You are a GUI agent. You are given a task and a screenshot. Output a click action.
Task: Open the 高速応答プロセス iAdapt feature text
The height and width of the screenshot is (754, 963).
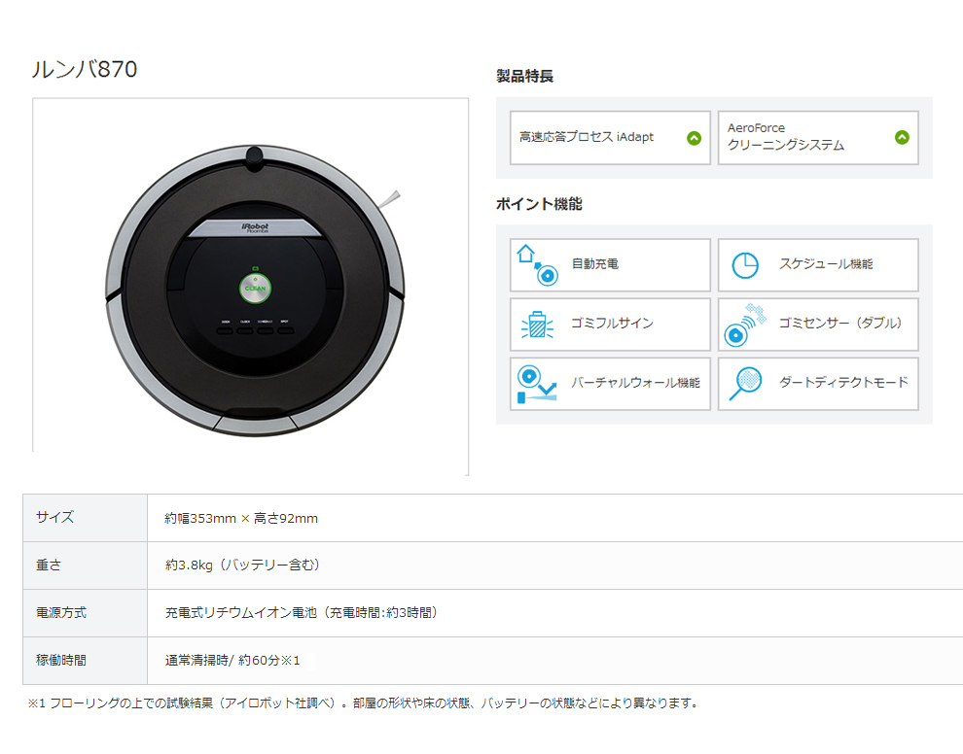(x=587, y=138)
